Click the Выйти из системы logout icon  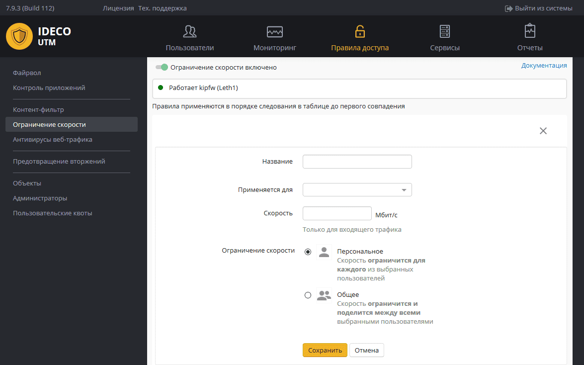(508, 8)
